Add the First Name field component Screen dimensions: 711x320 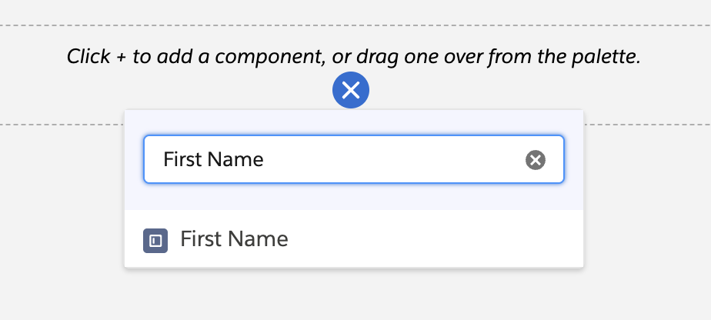234,239
